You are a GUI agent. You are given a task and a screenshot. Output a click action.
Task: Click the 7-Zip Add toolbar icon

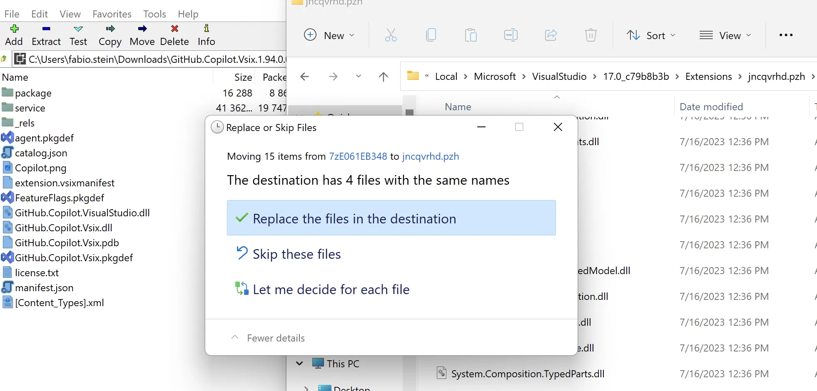[14, 29]
